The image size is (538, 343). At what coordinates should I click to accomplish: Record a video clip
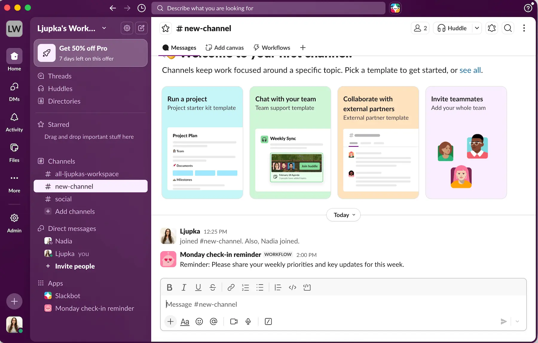[234, 321]
